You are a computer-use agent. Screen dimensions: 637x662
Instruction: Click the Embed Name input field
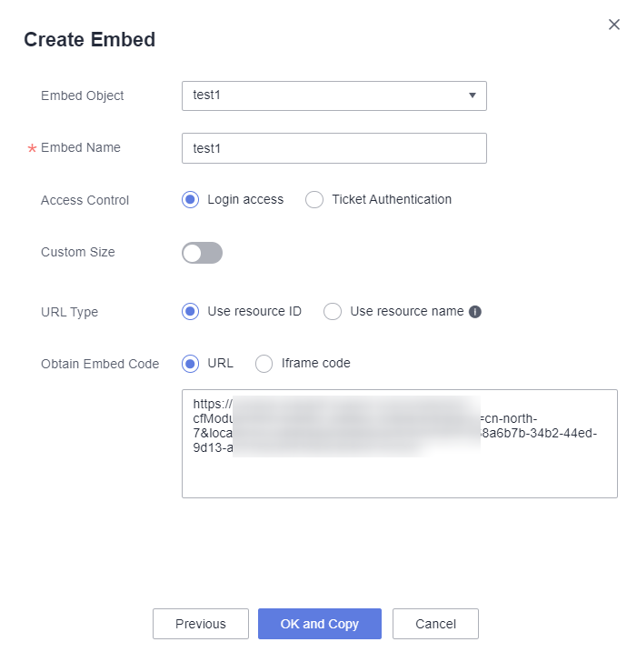point(334,148)
